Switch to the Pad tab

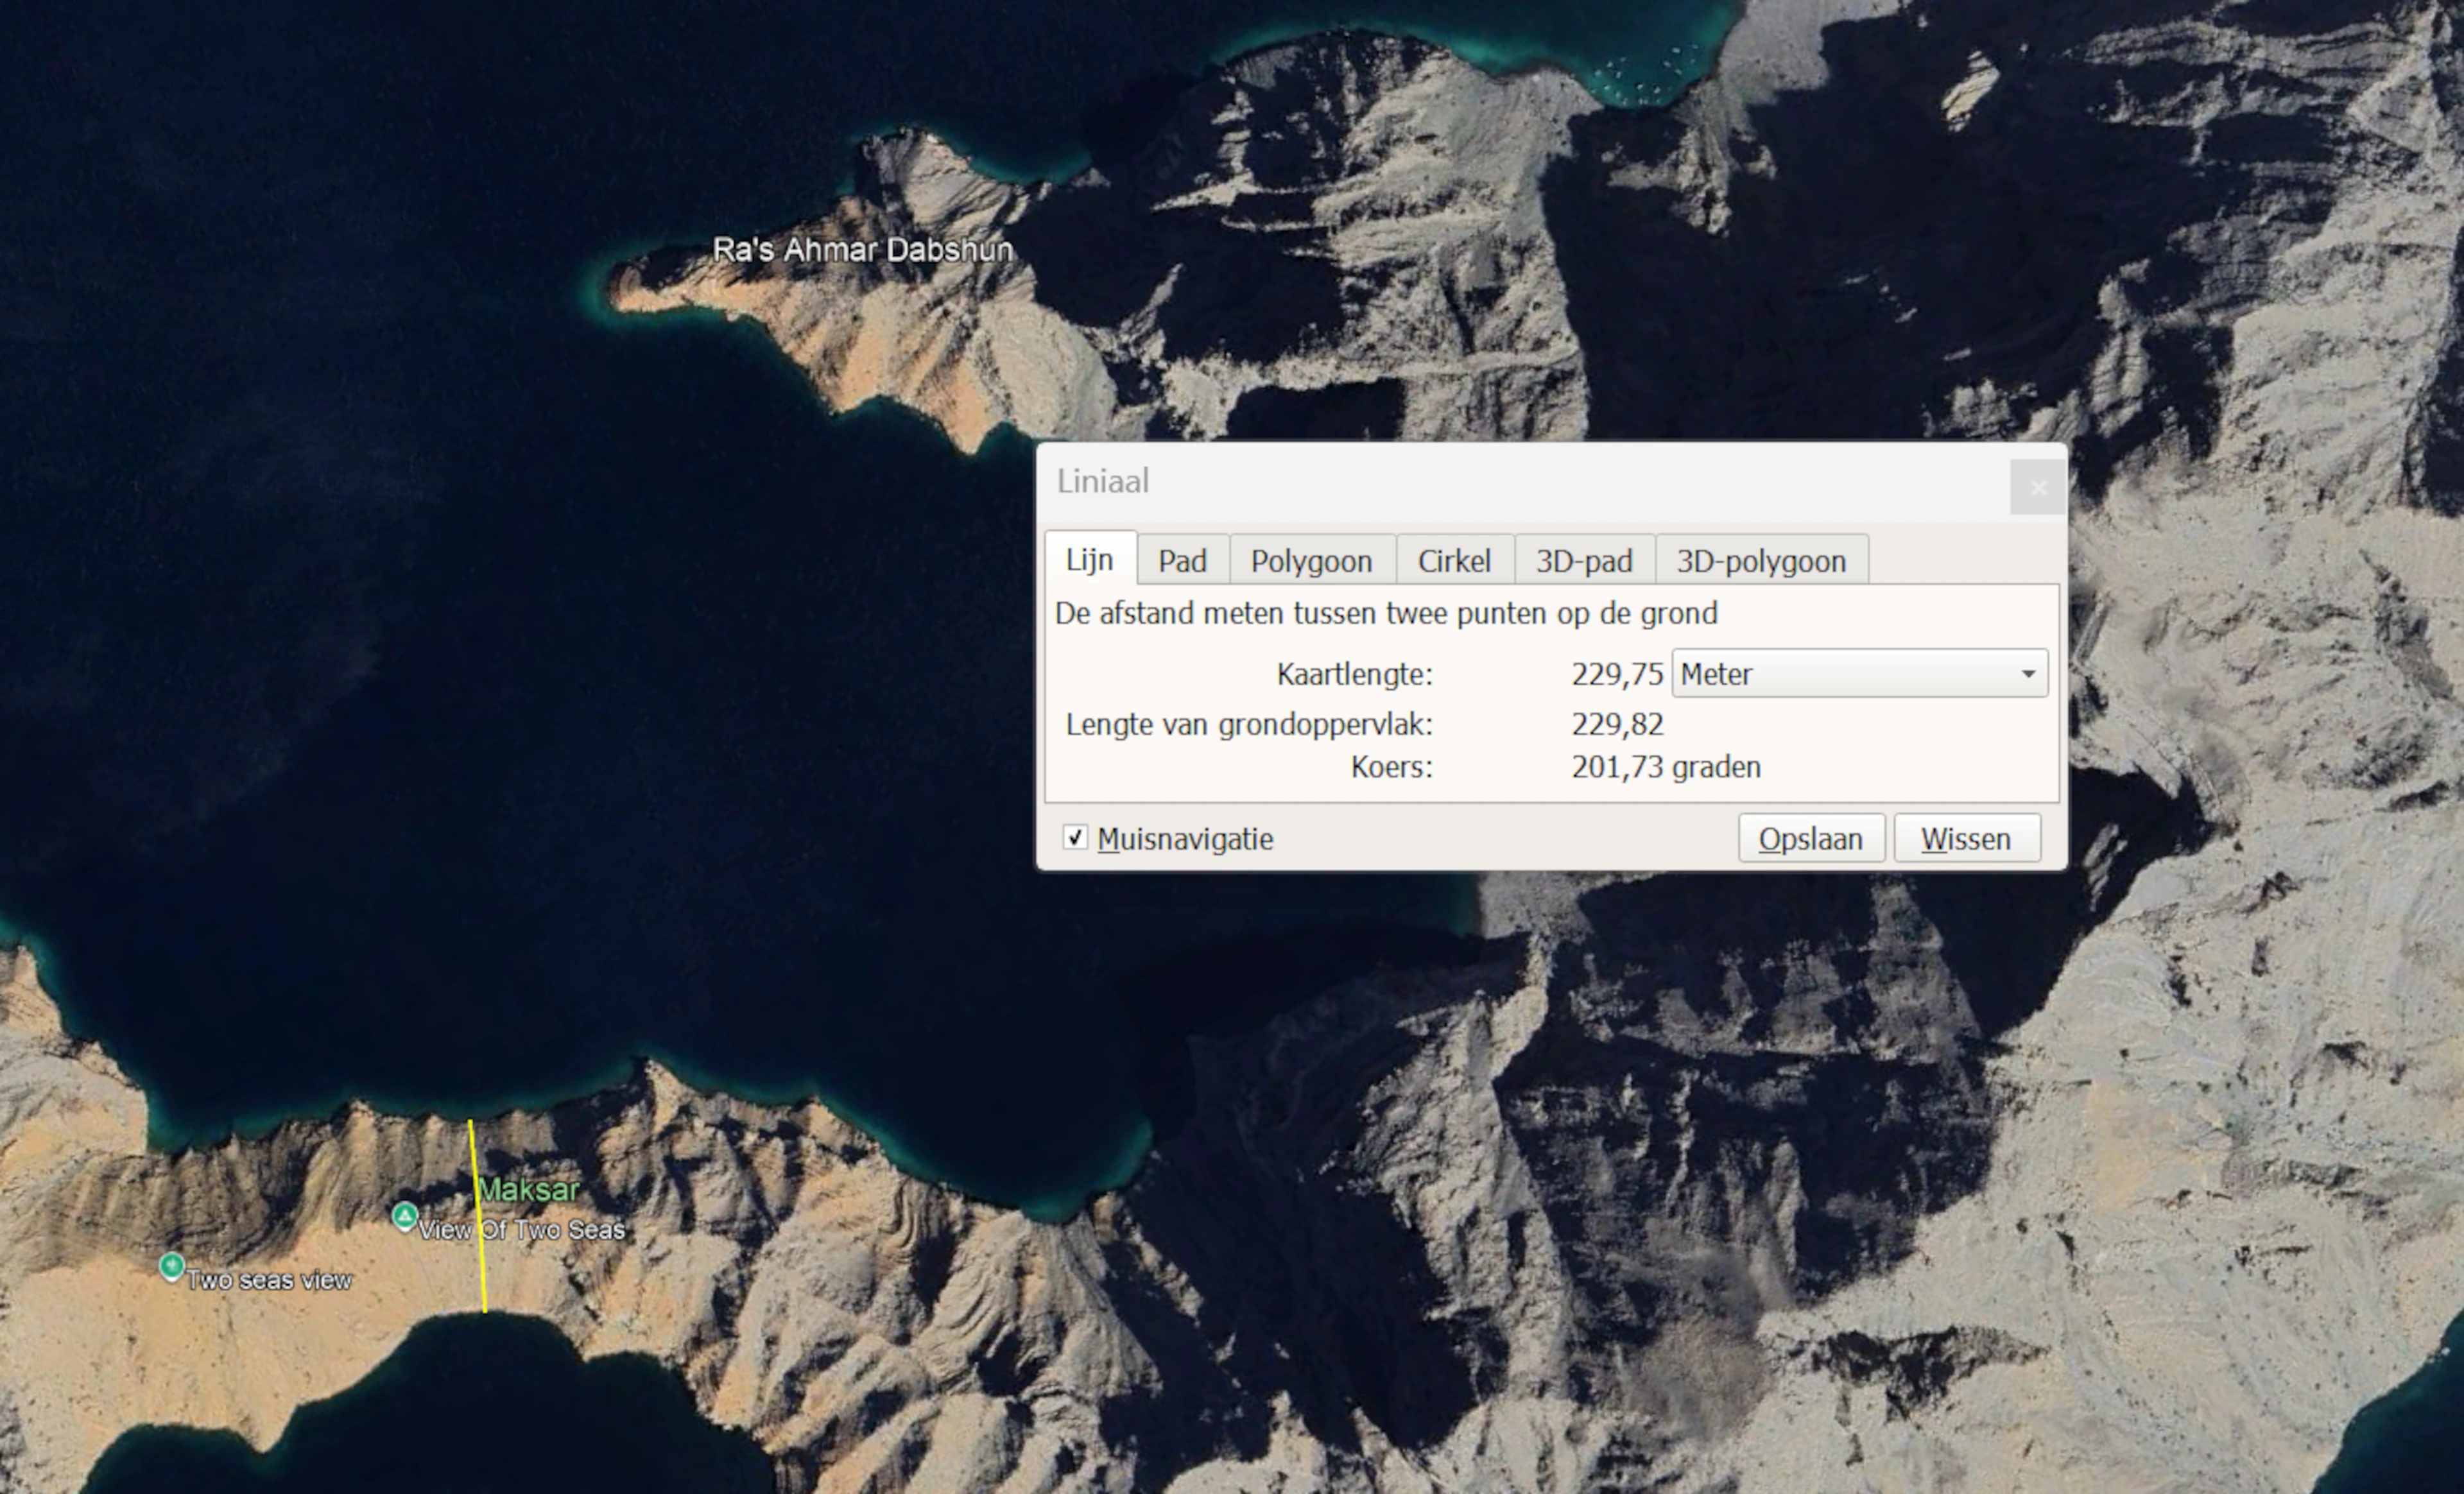coord(1182,561)
